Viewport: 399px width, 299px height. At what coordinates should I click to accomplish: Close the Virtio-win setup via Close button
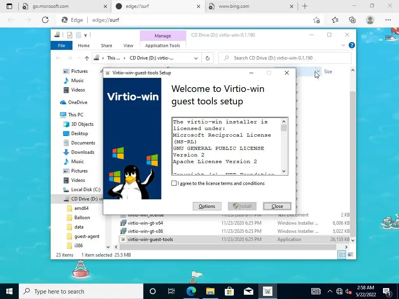[x=277, y=206]
